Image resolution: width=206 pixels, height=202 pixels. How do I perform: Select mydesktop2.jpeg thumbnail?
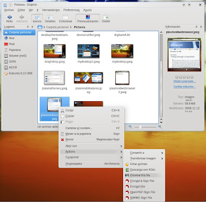click(89, 51)
